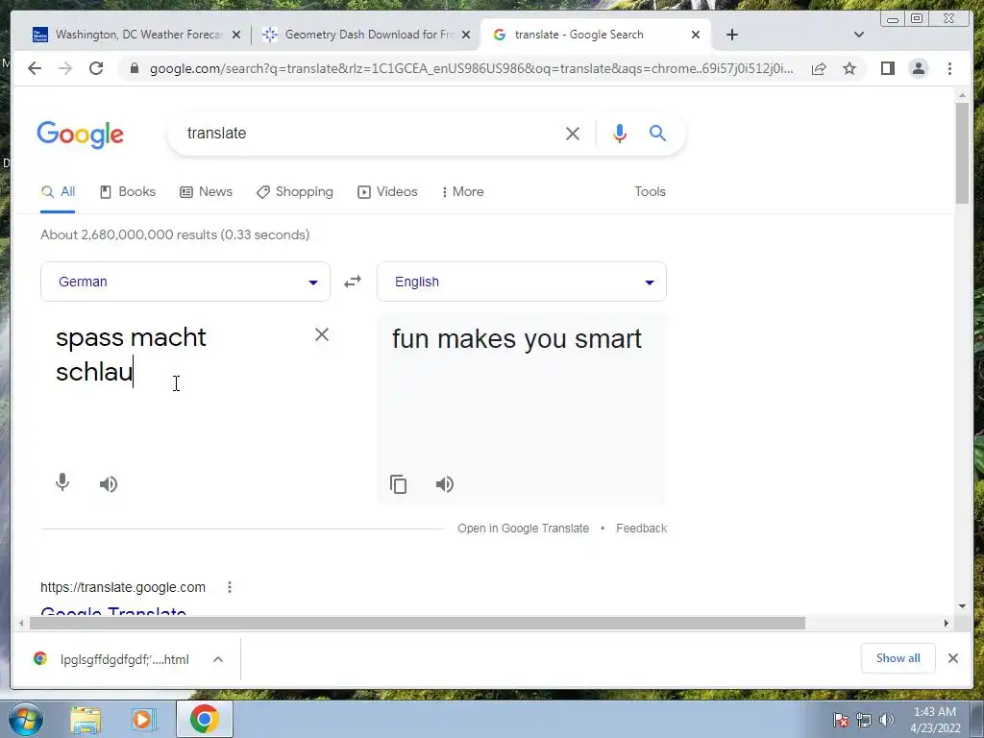Listen to the German source text

pyautogui.click(x=109, y=484)
